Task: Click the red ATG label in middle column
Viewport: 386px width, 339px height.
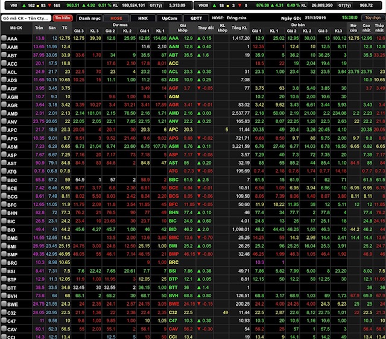Action: coord(173,171)
